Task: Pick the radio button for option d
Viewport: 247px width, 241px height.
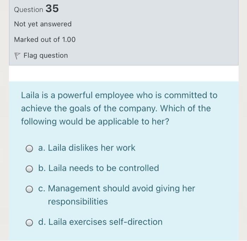Action: click(x=30, y=222)
